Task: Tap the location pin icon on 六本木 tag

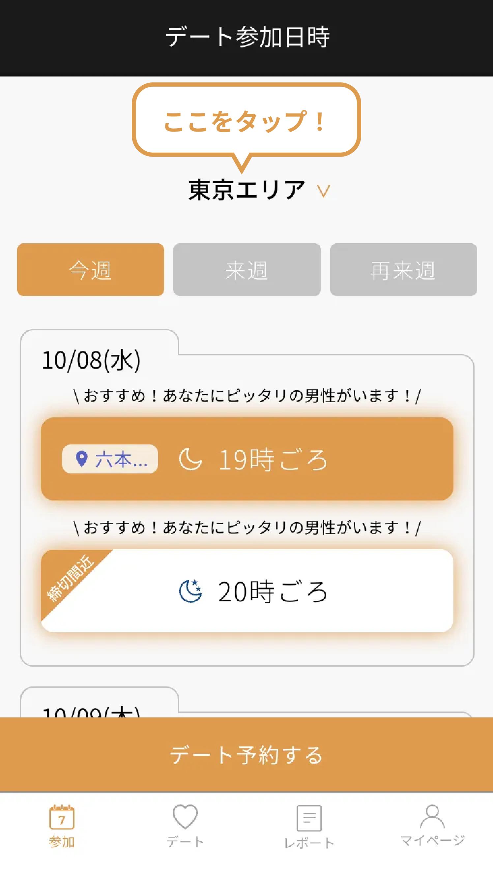Action: 82,459
